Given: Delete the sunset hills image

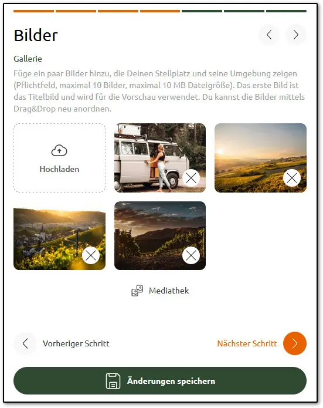Looking at the screenshot, I should (x=292, y=178).
